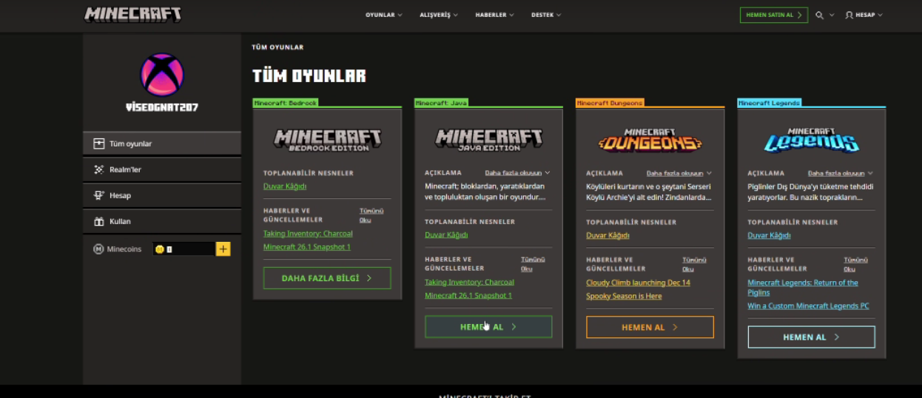Click the Hesap sidebar icon
922x398 pixels.
coord(98,195)
